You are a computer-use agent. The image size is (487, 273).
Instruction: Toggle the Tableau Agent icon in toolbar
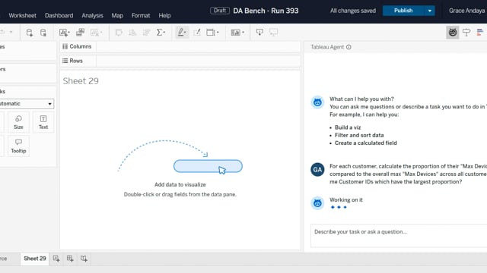[x=453, y=32]
